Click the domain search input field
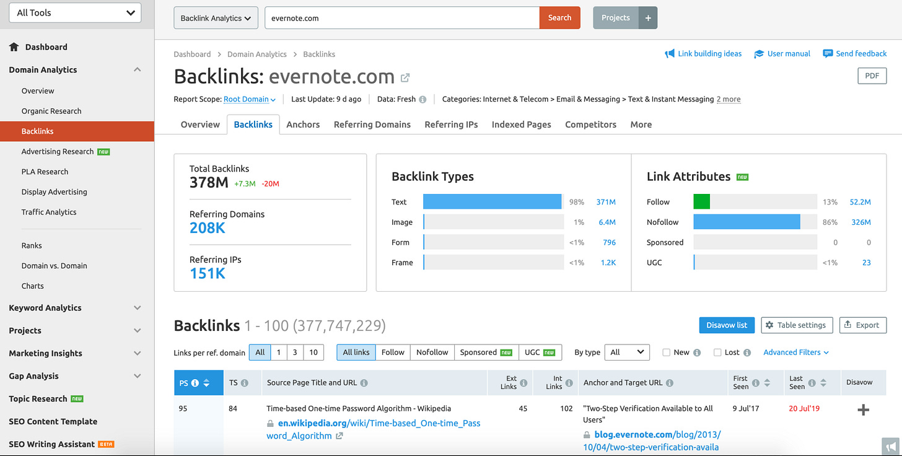 coord(402,18)
